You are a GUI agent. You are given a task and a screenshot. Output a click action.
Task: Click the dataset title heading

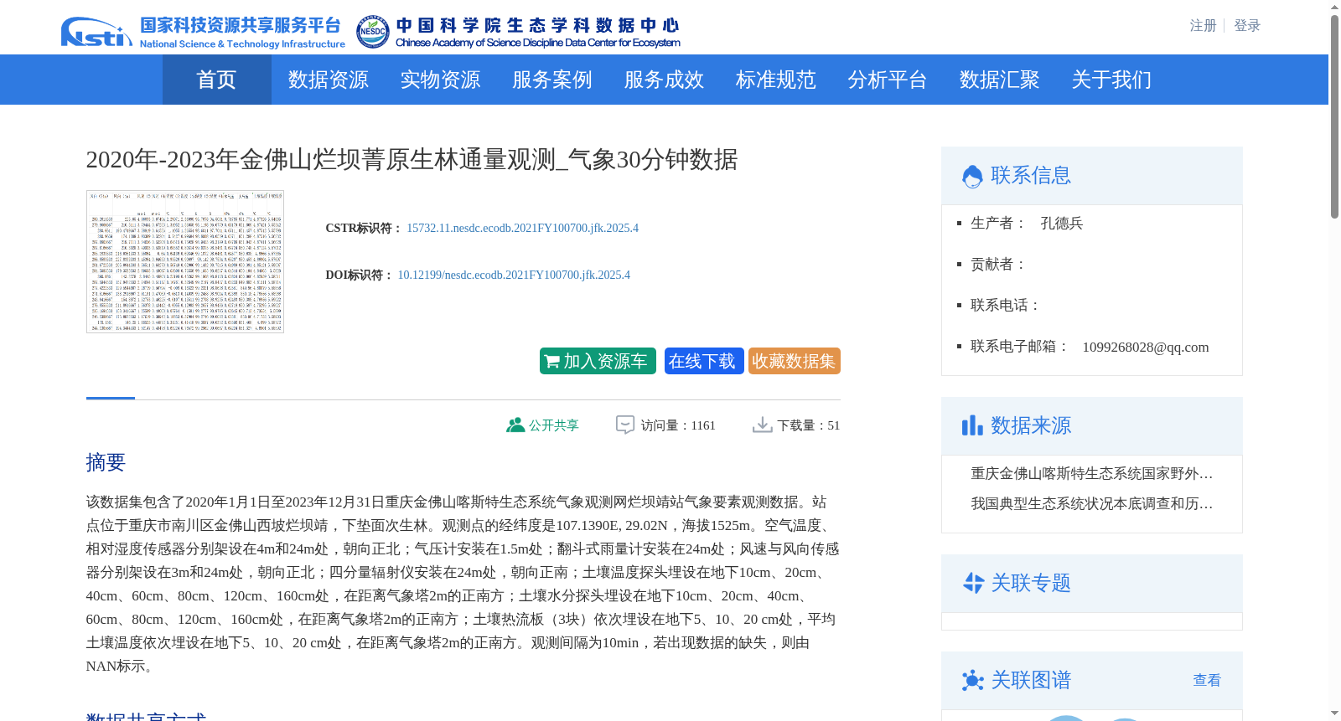412,159
